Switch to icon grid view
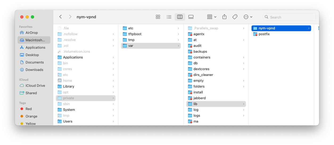The image size is (334, 145). (x=158, y=17)
